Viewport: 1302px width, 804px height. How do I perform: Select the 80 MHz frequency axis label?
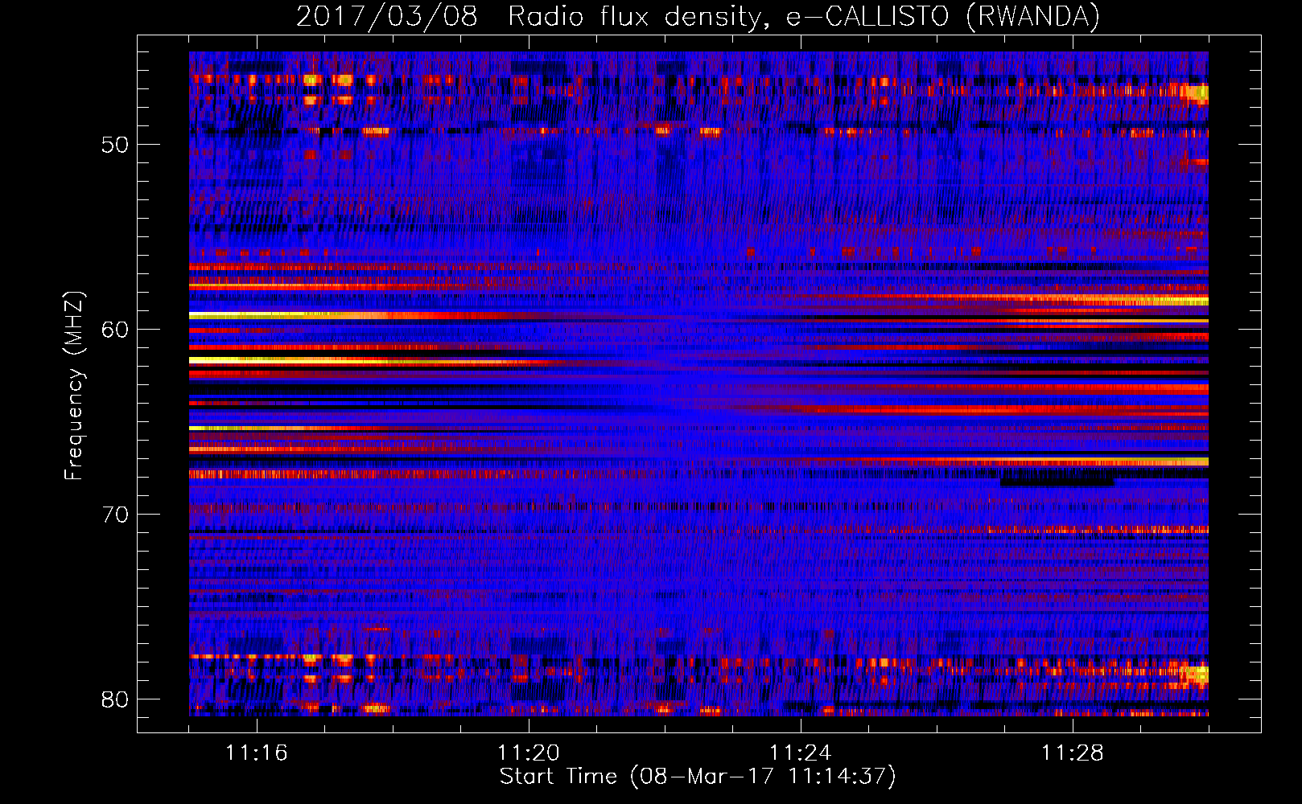pyautogui.click(x=115, y=699)
